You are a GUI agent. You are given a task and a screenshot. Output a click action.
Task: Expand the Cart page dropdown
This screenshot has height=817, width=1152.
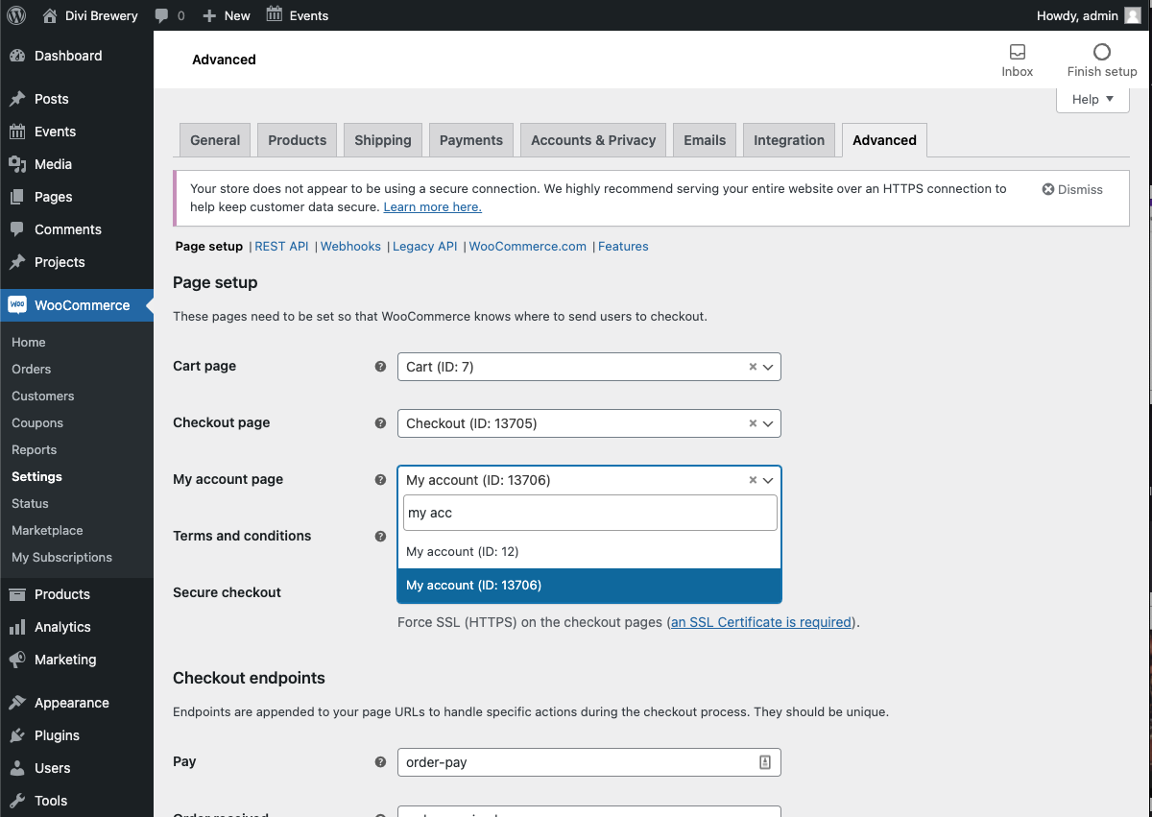(x=768, y=367)
